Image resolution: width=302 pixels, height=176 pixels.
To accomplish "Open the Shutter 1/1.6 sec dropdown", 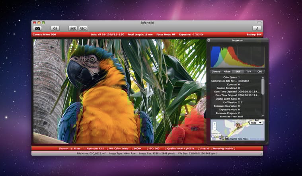I will pyautogui.click(x=72, y=149).
